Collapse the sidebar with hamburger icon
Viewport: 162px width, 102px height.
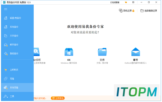coord(6,9)
